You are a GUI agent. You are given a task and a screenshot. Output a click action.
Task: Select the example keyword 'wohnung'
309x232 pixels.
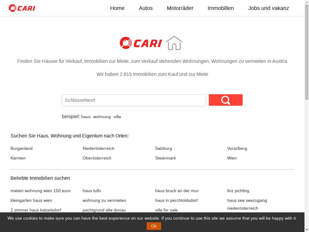pyautogui.click(x=102, y=117)
